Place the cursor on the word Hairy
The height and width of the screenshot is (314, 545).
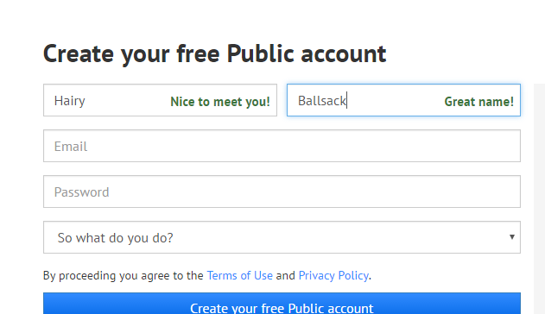click(x=69, y=101)
